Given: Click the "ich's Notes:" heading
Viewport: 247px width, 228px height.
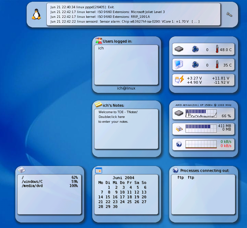Looking at the screenshot, I should click(113, 105).
